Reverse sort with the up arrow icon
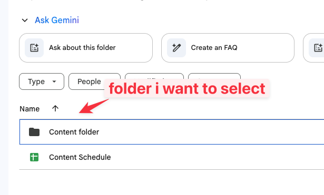324x195 pixels. coord(55,108)
